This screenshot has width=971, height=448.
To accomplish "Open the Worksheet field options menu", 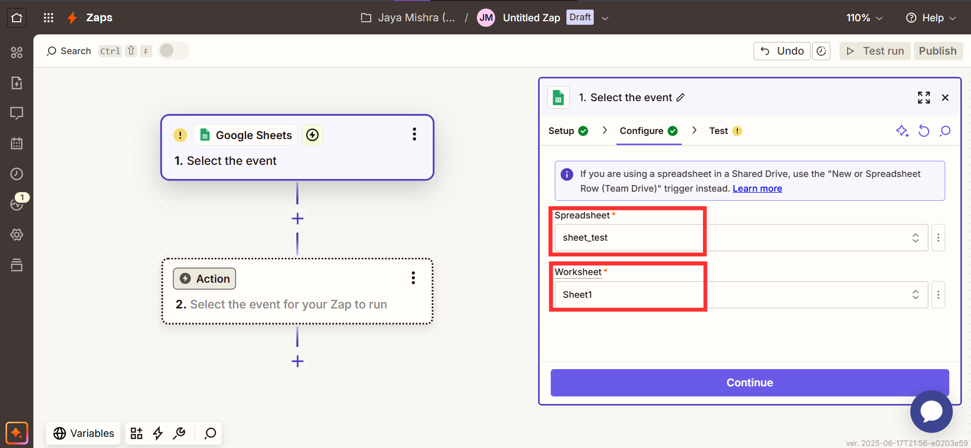I will click(x=938, y=295).
